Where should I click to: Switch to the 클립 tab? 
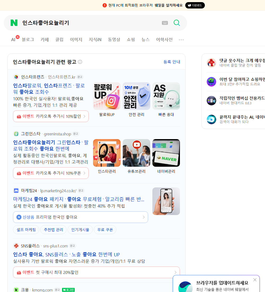(x=59, y=40)
